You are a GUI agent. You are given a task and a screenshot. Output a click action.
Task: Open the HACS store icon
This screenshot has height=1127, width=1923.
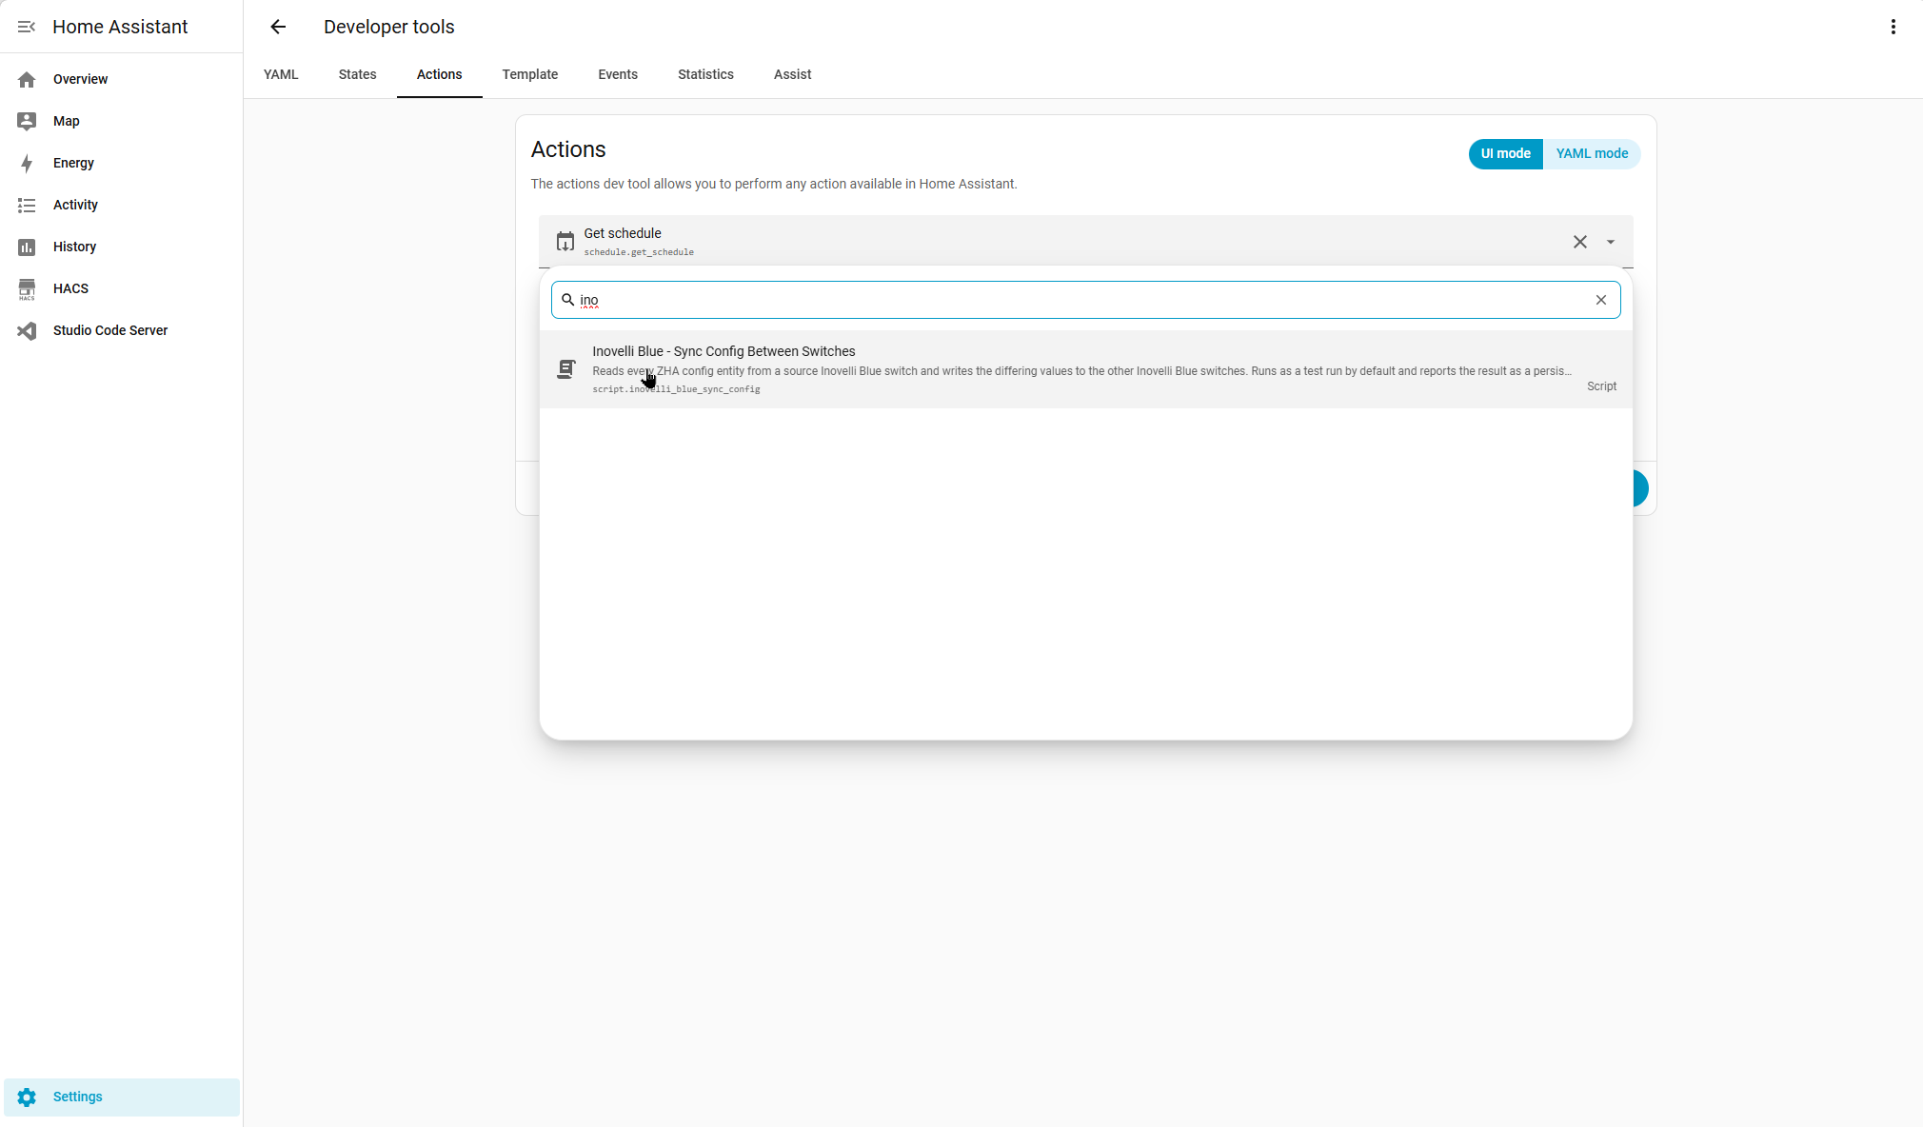click(x=27, y=288)
